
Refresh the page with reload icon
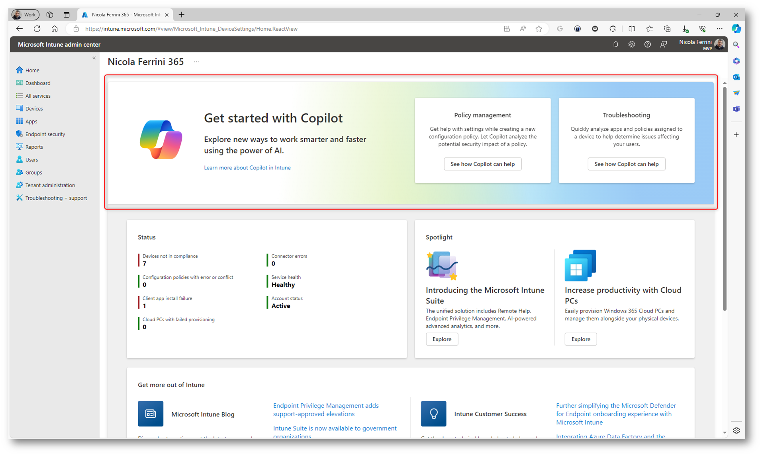[37, 29]
